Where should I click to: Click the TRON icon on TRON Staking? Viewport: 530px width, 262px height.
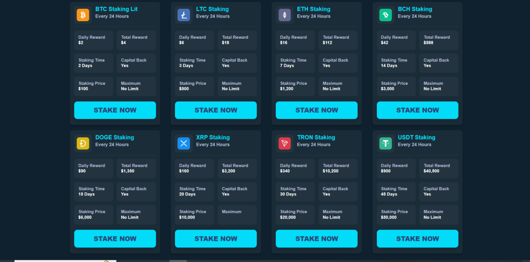(285, 144)
